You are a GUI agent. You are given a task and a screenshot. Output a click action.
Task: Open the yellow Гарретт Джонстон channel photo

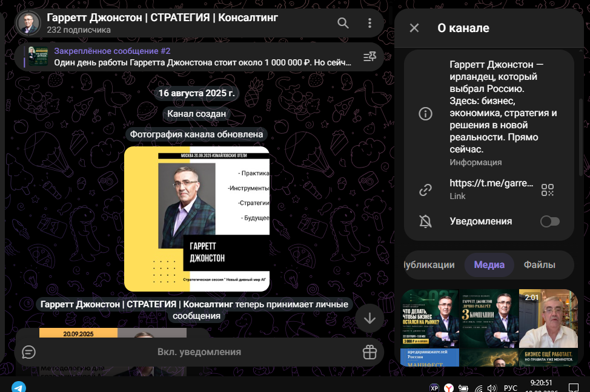click(197, 219)
